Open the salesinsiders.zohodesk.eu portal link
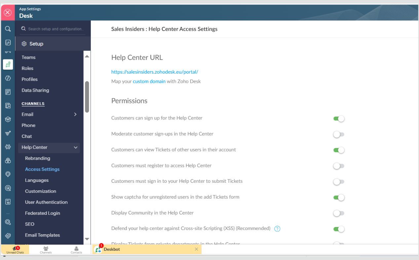Viewport: 419px width, 260px height. pos(155,72)
